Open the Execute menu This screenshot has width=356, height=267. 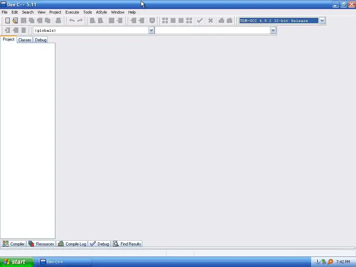click(72, 12)
